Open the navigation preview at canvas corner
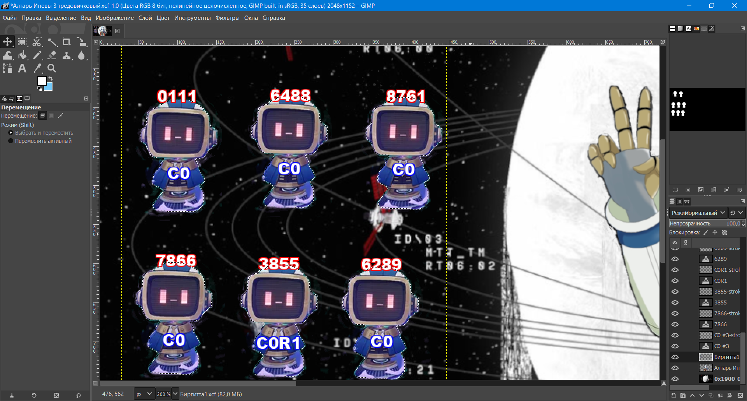Viewport: 747px width, 401px height. click(x=663, y=383)
